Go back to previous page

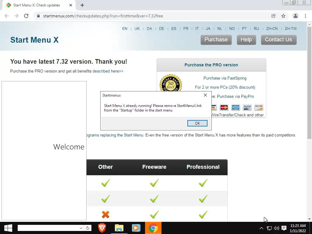[7, 16]
